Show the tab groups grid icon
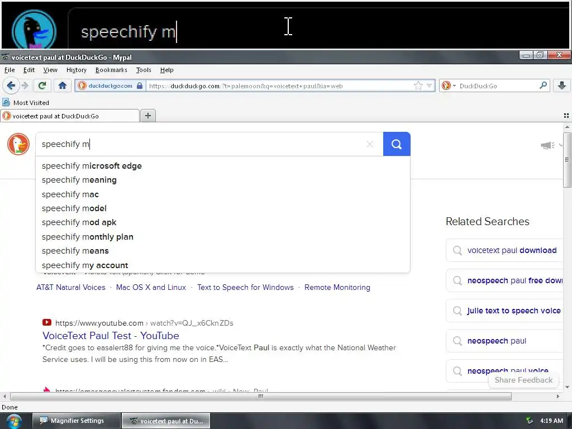Image resolution: width=572 pixels, height=429 pixels. coord(566,116)
